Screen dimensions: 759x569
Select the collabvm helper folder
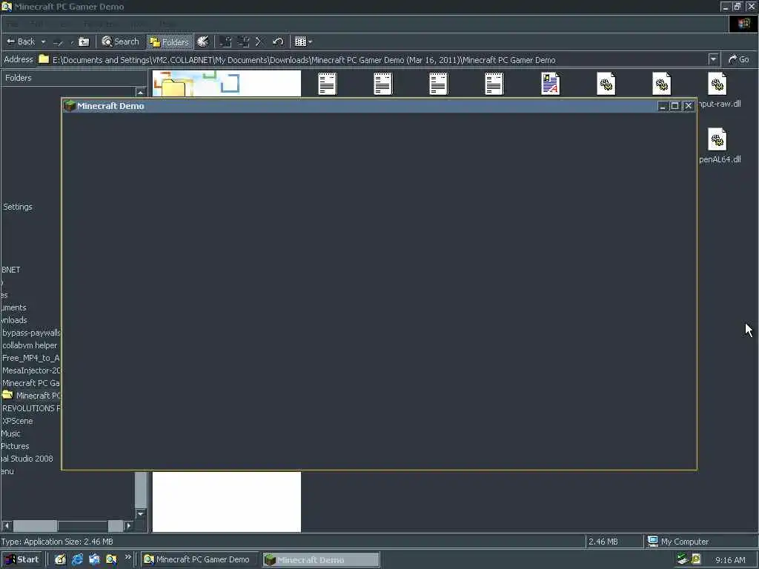(x=30, y=345)
